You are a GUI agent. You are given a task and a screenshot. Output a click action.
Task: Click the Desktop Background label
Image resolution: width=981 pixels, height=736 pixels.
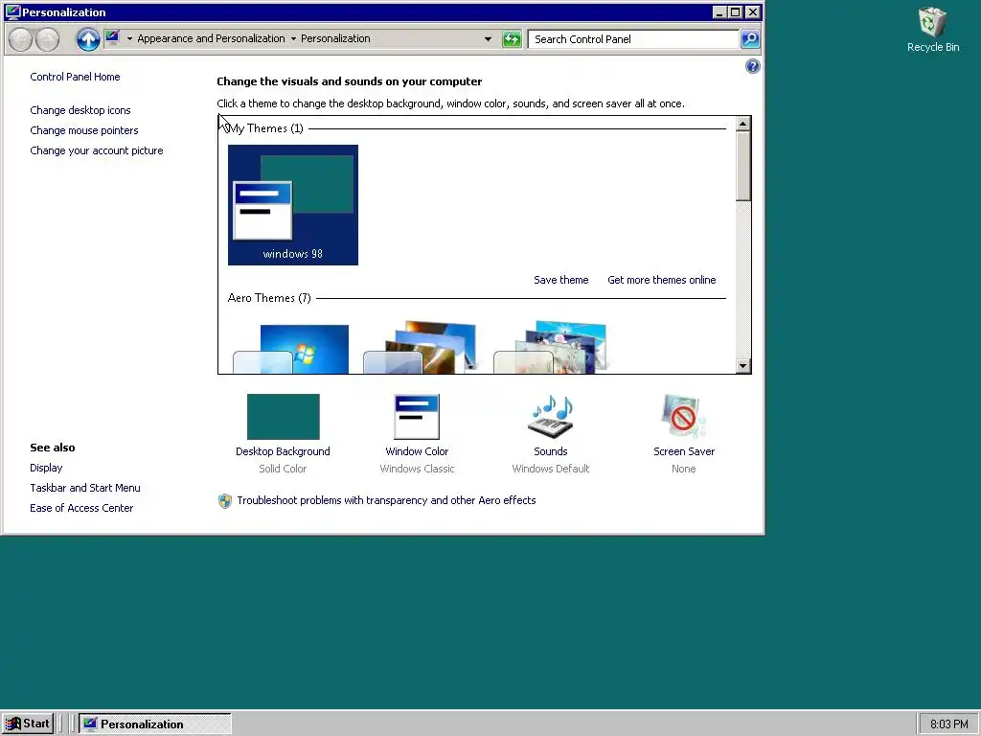pyautogui.click(x=283, y=451)
